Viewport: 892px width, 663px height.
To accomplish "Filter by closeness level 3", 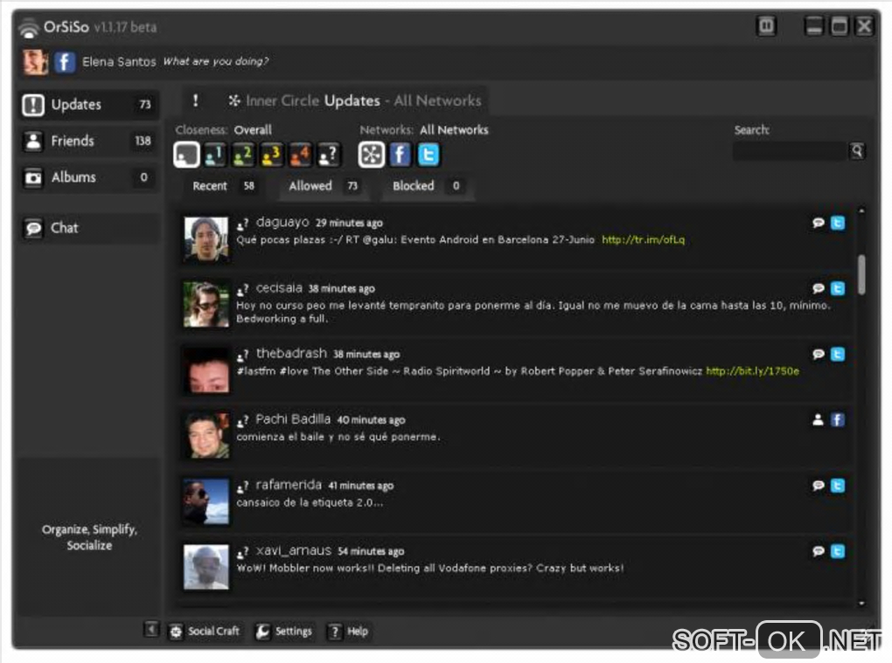I will [x=272, y=155].
